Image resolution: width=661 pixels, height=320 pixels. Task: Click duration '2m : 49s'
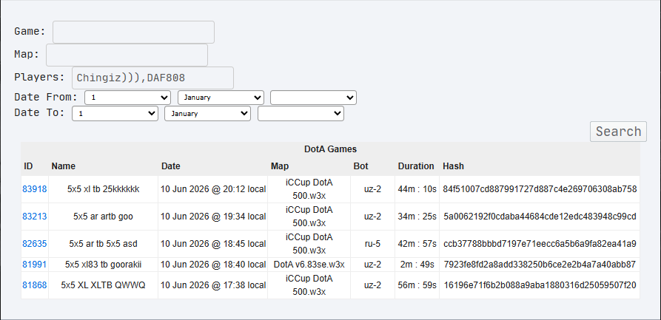(x=417, y=265)
